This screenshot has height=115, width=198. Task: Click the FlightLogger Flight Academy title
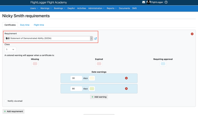tap(49, 2)
